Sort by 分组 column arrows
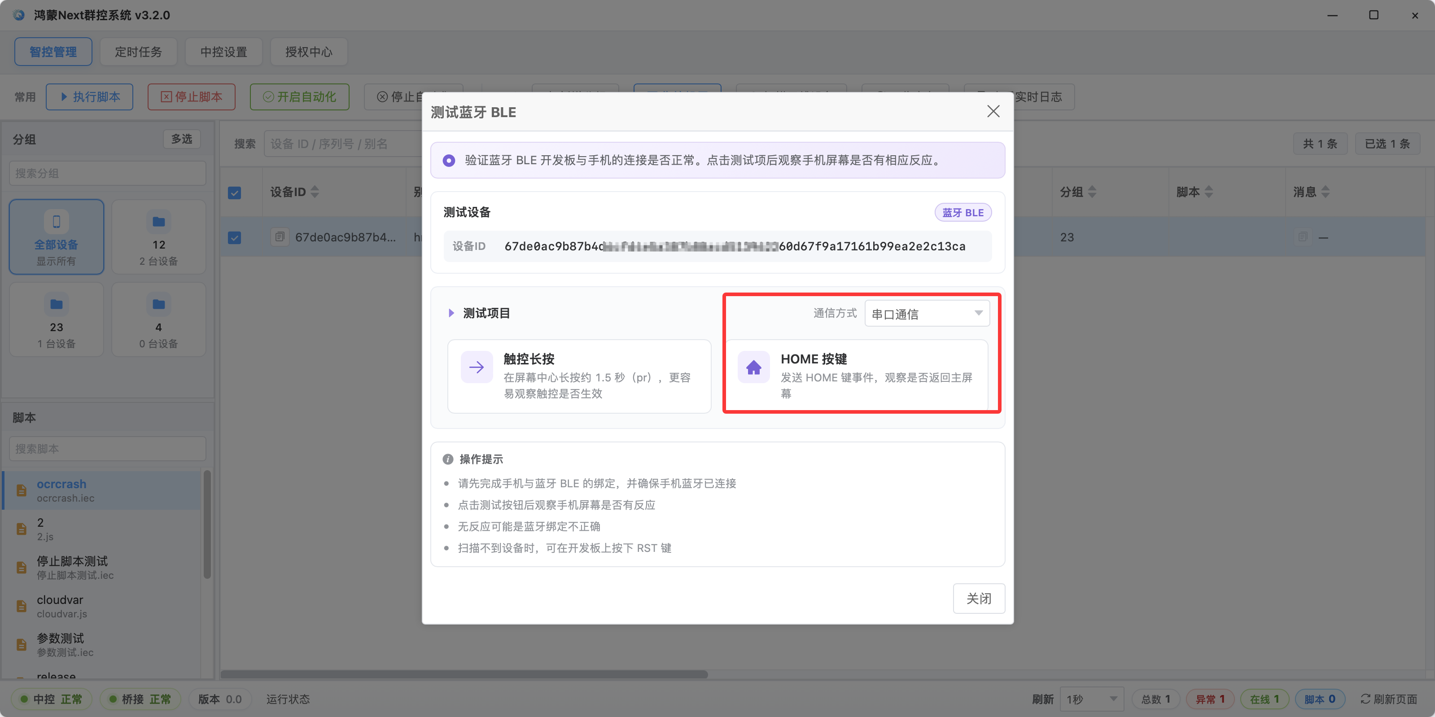Image resolution: width=1435 pixels, height=717 pixels. (1092, 192)
